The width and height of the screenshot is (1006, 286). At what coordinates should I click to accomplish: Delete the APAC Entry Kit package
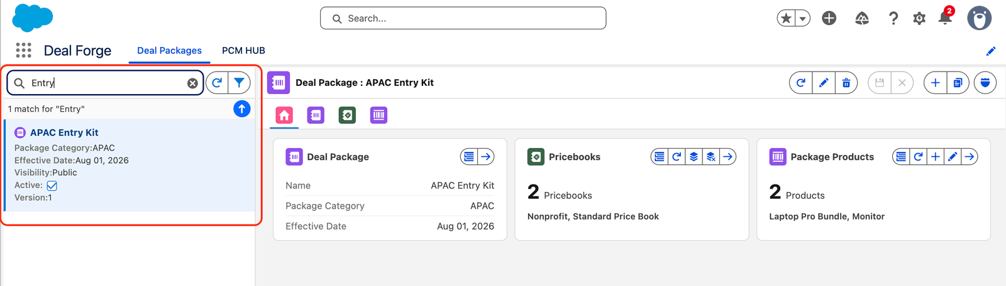846,83
